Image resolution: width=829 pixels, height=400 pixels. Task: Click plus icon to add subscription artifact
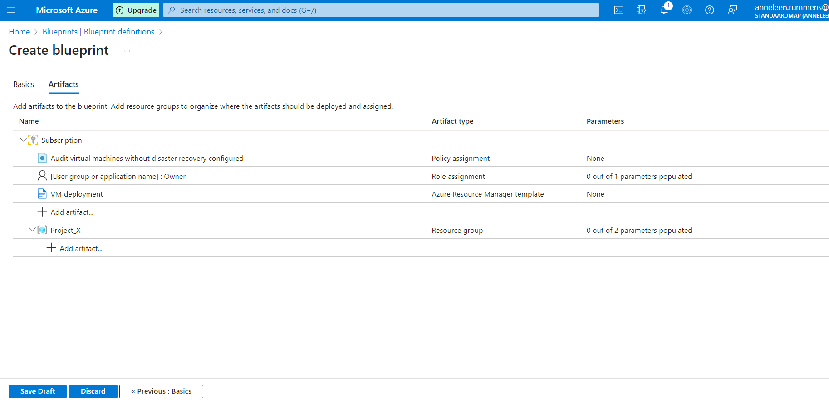(x=42, y=212)
